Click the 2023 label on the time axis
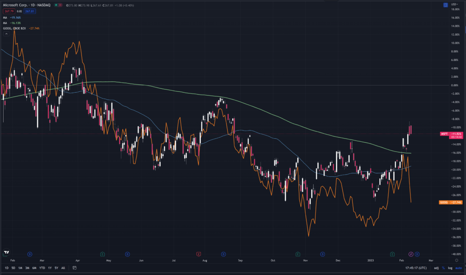This screenshot has width=466, height=275. [370, 260]
